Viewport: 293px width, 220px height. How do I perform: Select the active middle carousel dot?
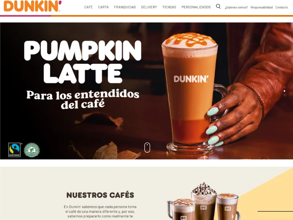(285, 91)
